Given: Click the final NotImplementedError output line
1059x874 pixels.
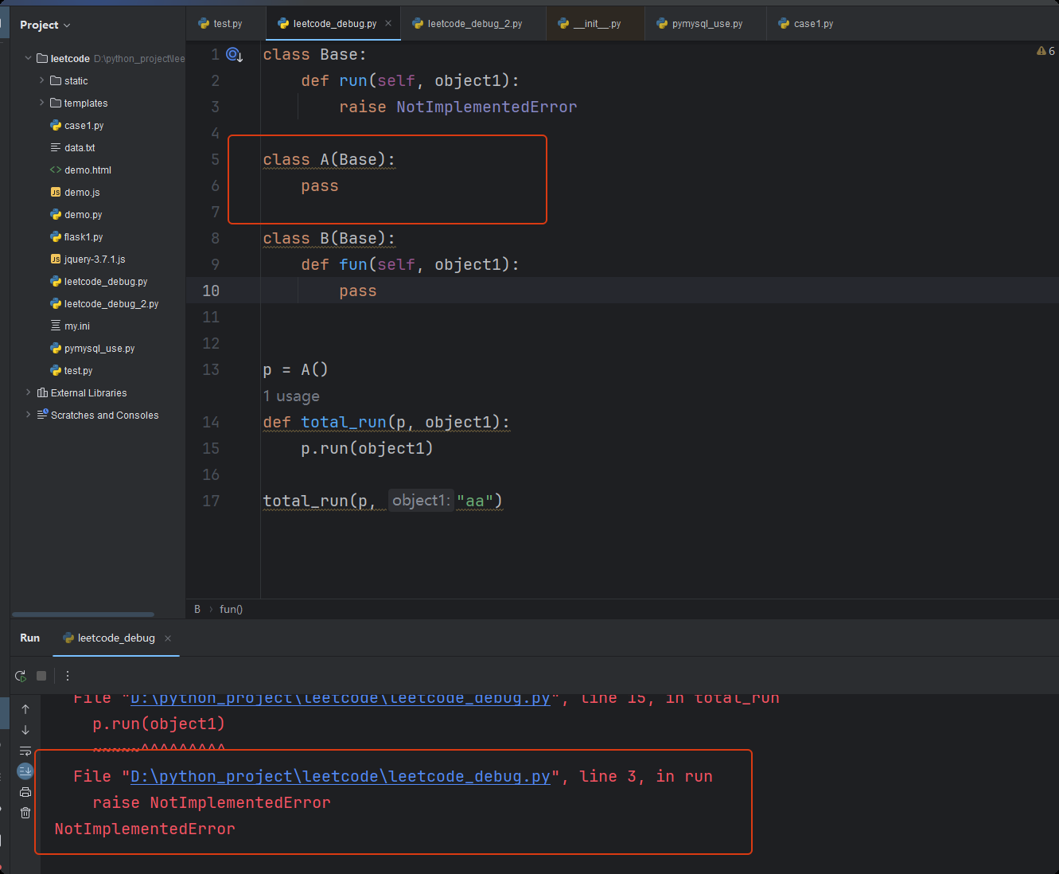Looking at the screenshot, I should 145,829.
